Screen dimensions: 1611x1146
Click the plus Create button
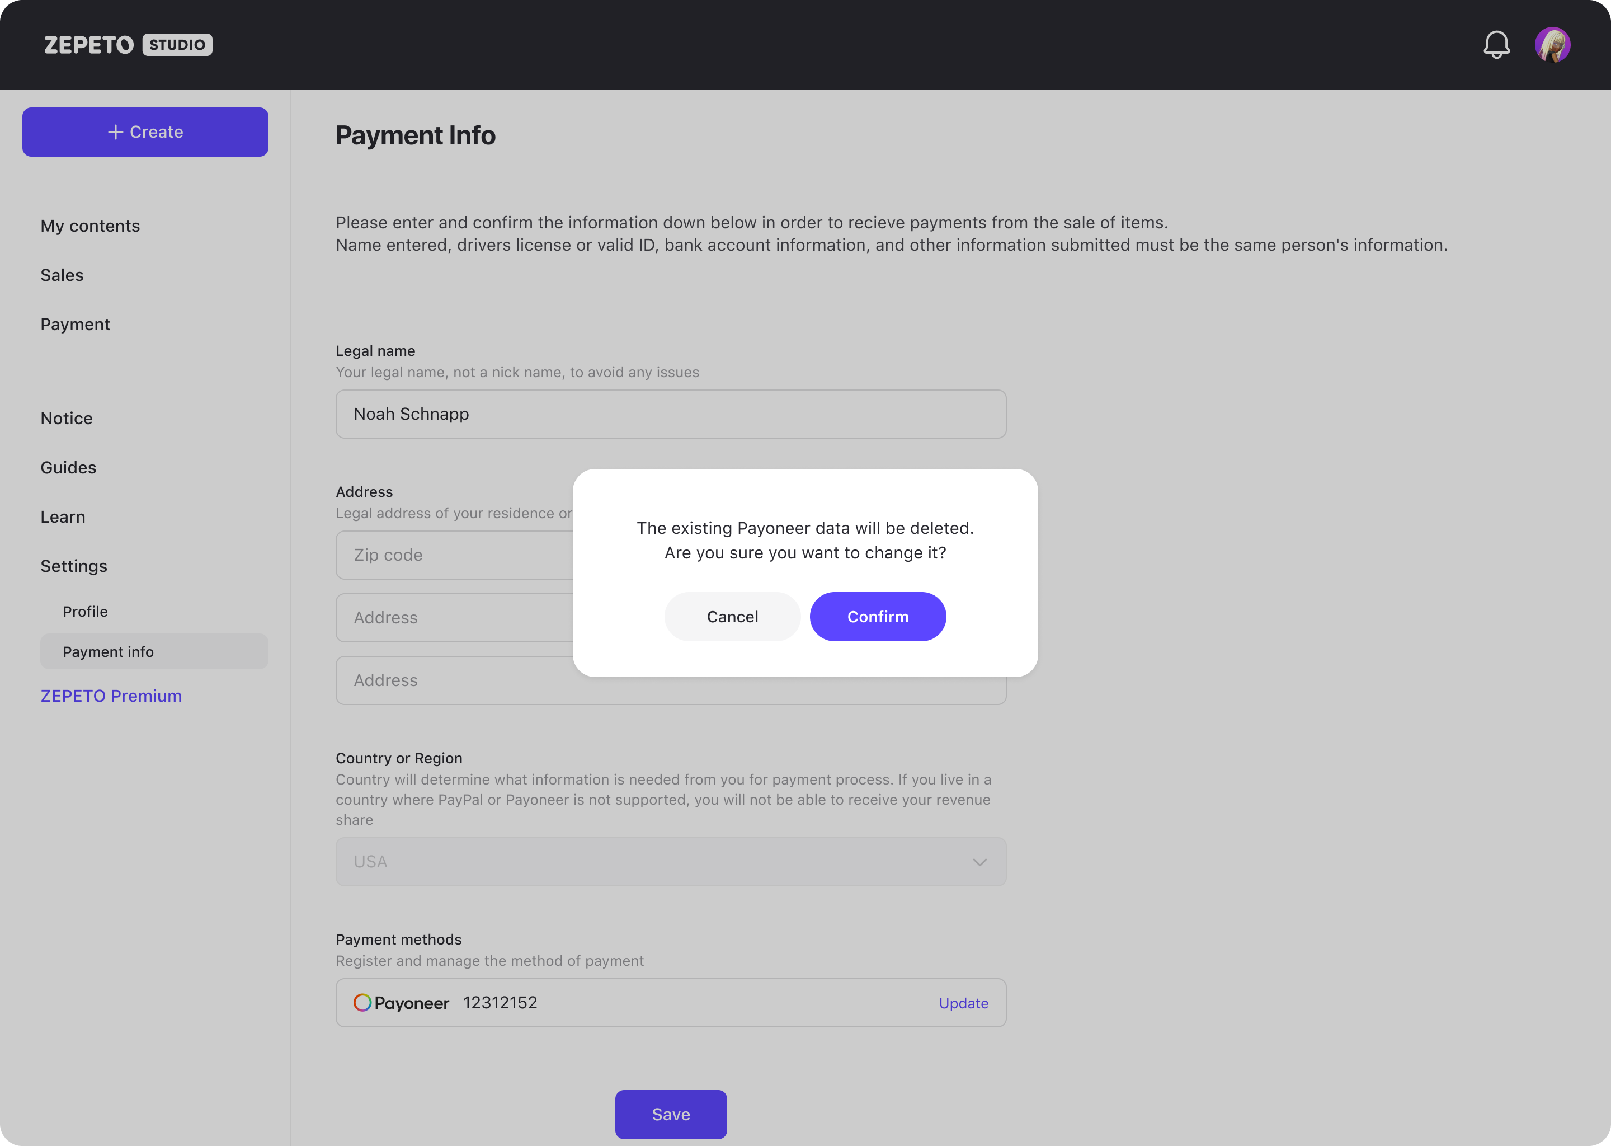145,132
